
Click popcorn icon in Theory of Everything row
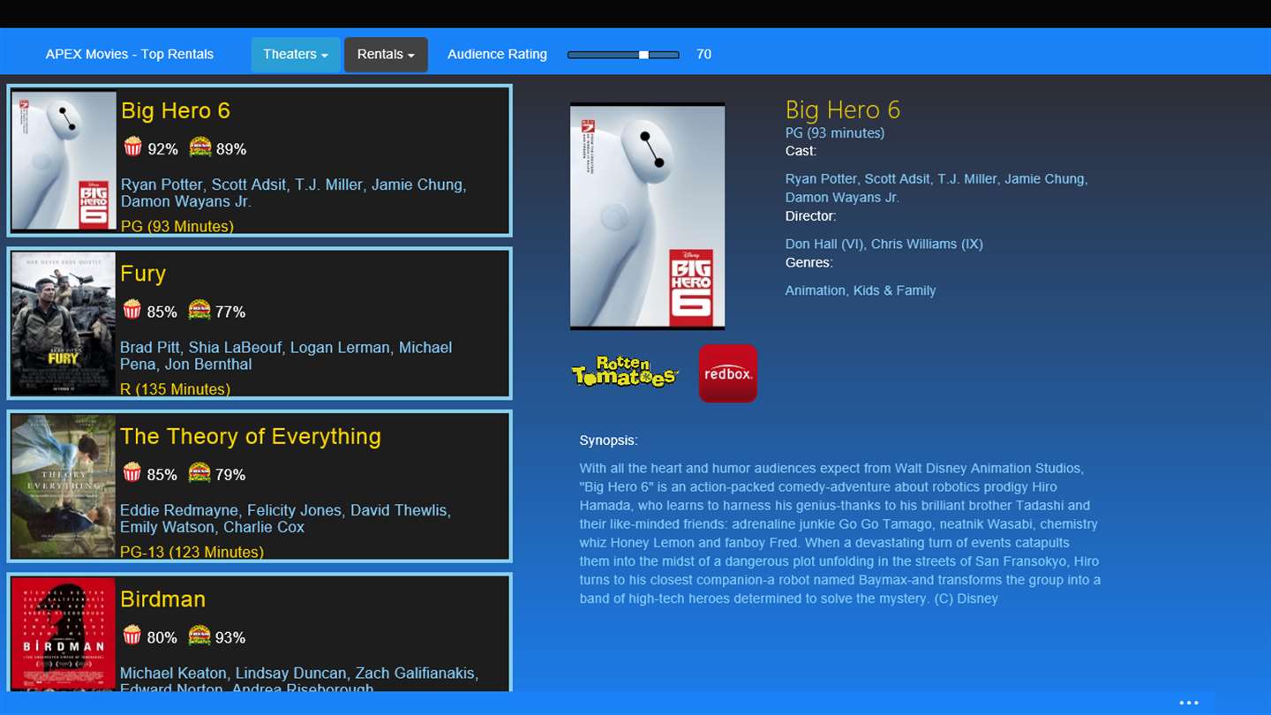[132, 472]
